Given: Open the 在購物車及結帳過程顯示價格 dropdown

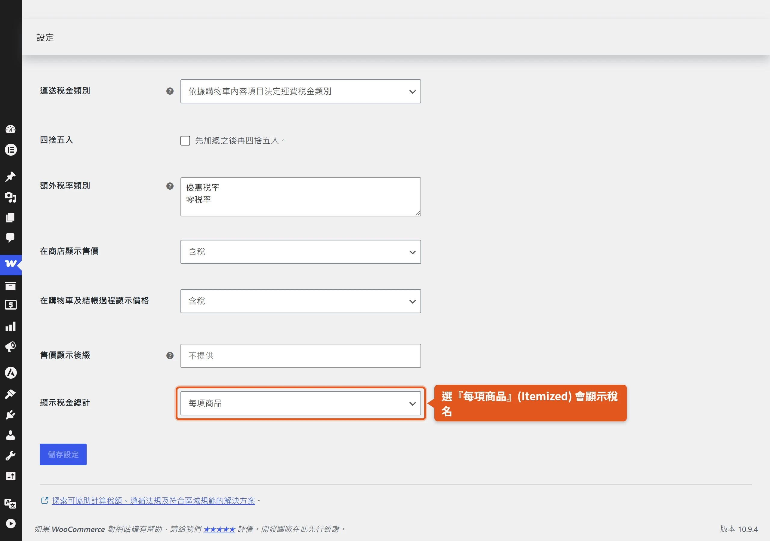Looking at the screenshot, I should click(300, 301).
